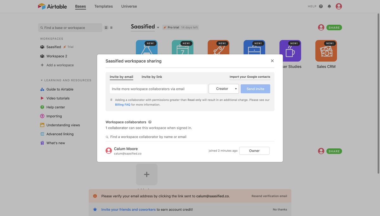Open the Creator permission dropdown
380x216 pixels.
[224, 89]
